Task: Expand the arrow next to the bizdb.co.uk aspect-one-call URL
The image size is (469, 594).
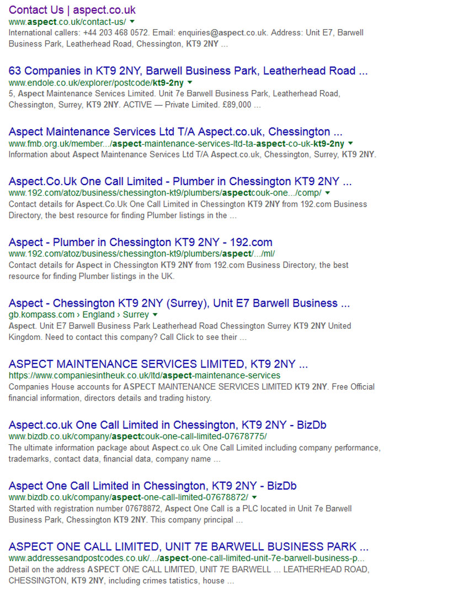Action: tap(253, 497)
